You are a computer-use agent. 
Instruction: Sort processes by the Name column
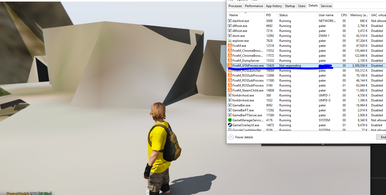[246, 15]
